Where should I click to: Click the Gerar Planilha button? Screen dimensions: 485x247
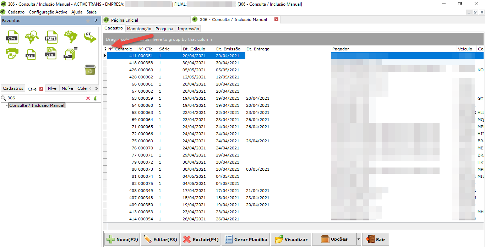pos(246,240)
